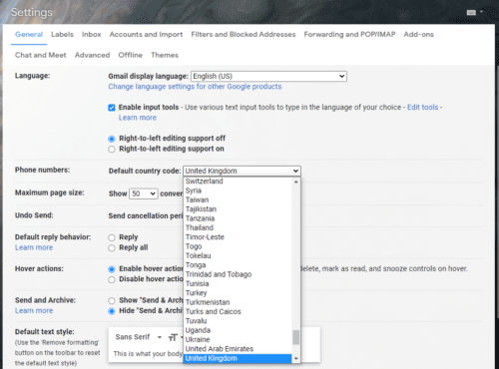
Task: Click Learn more under Enable input tools
Action: click(x=138, y=118)
